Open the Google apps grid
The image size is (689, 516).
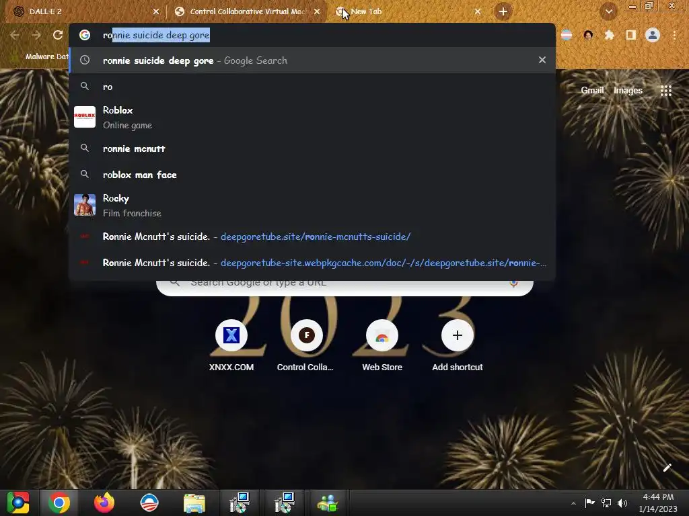[665, 91]
